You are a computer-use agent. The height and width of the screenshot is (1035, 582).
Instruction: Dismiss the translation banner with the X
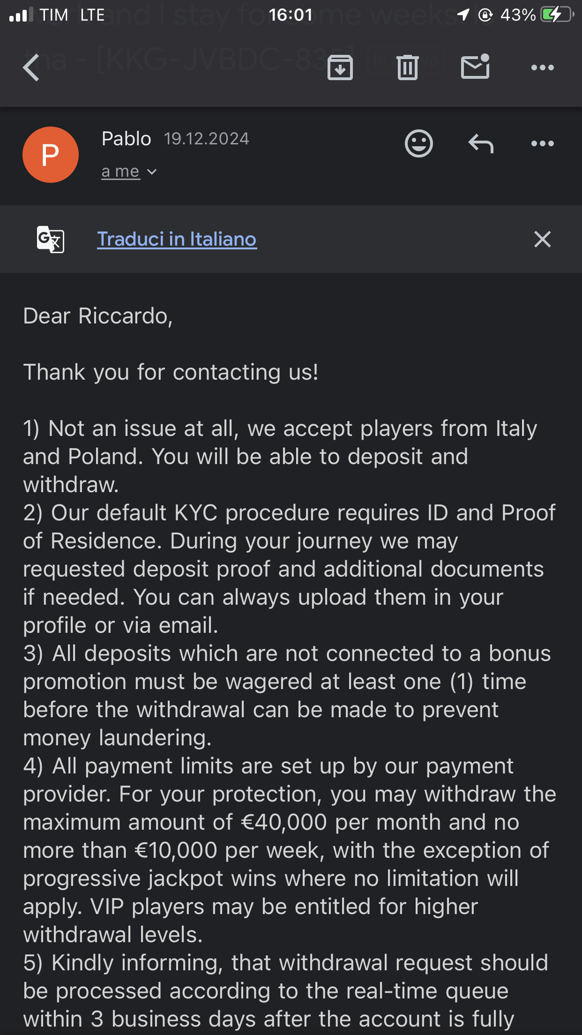[x=542, y=239]
